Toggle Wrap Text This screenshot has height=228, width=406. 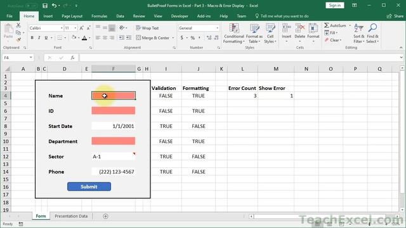tap(147, 28)
